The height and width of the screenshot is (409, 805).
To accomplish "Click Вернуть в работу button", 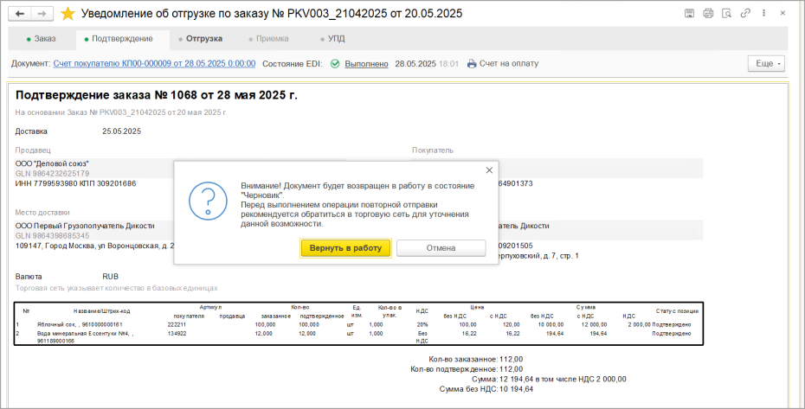I will [x=345, y=248].
